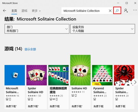Show next games with right arrow
Viewport: 138px width, 112px height.
click(x=135, y=82)
